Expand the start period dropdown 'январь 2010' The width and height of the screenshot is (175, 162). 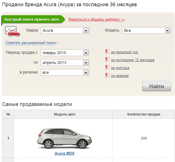pos(65,53)
